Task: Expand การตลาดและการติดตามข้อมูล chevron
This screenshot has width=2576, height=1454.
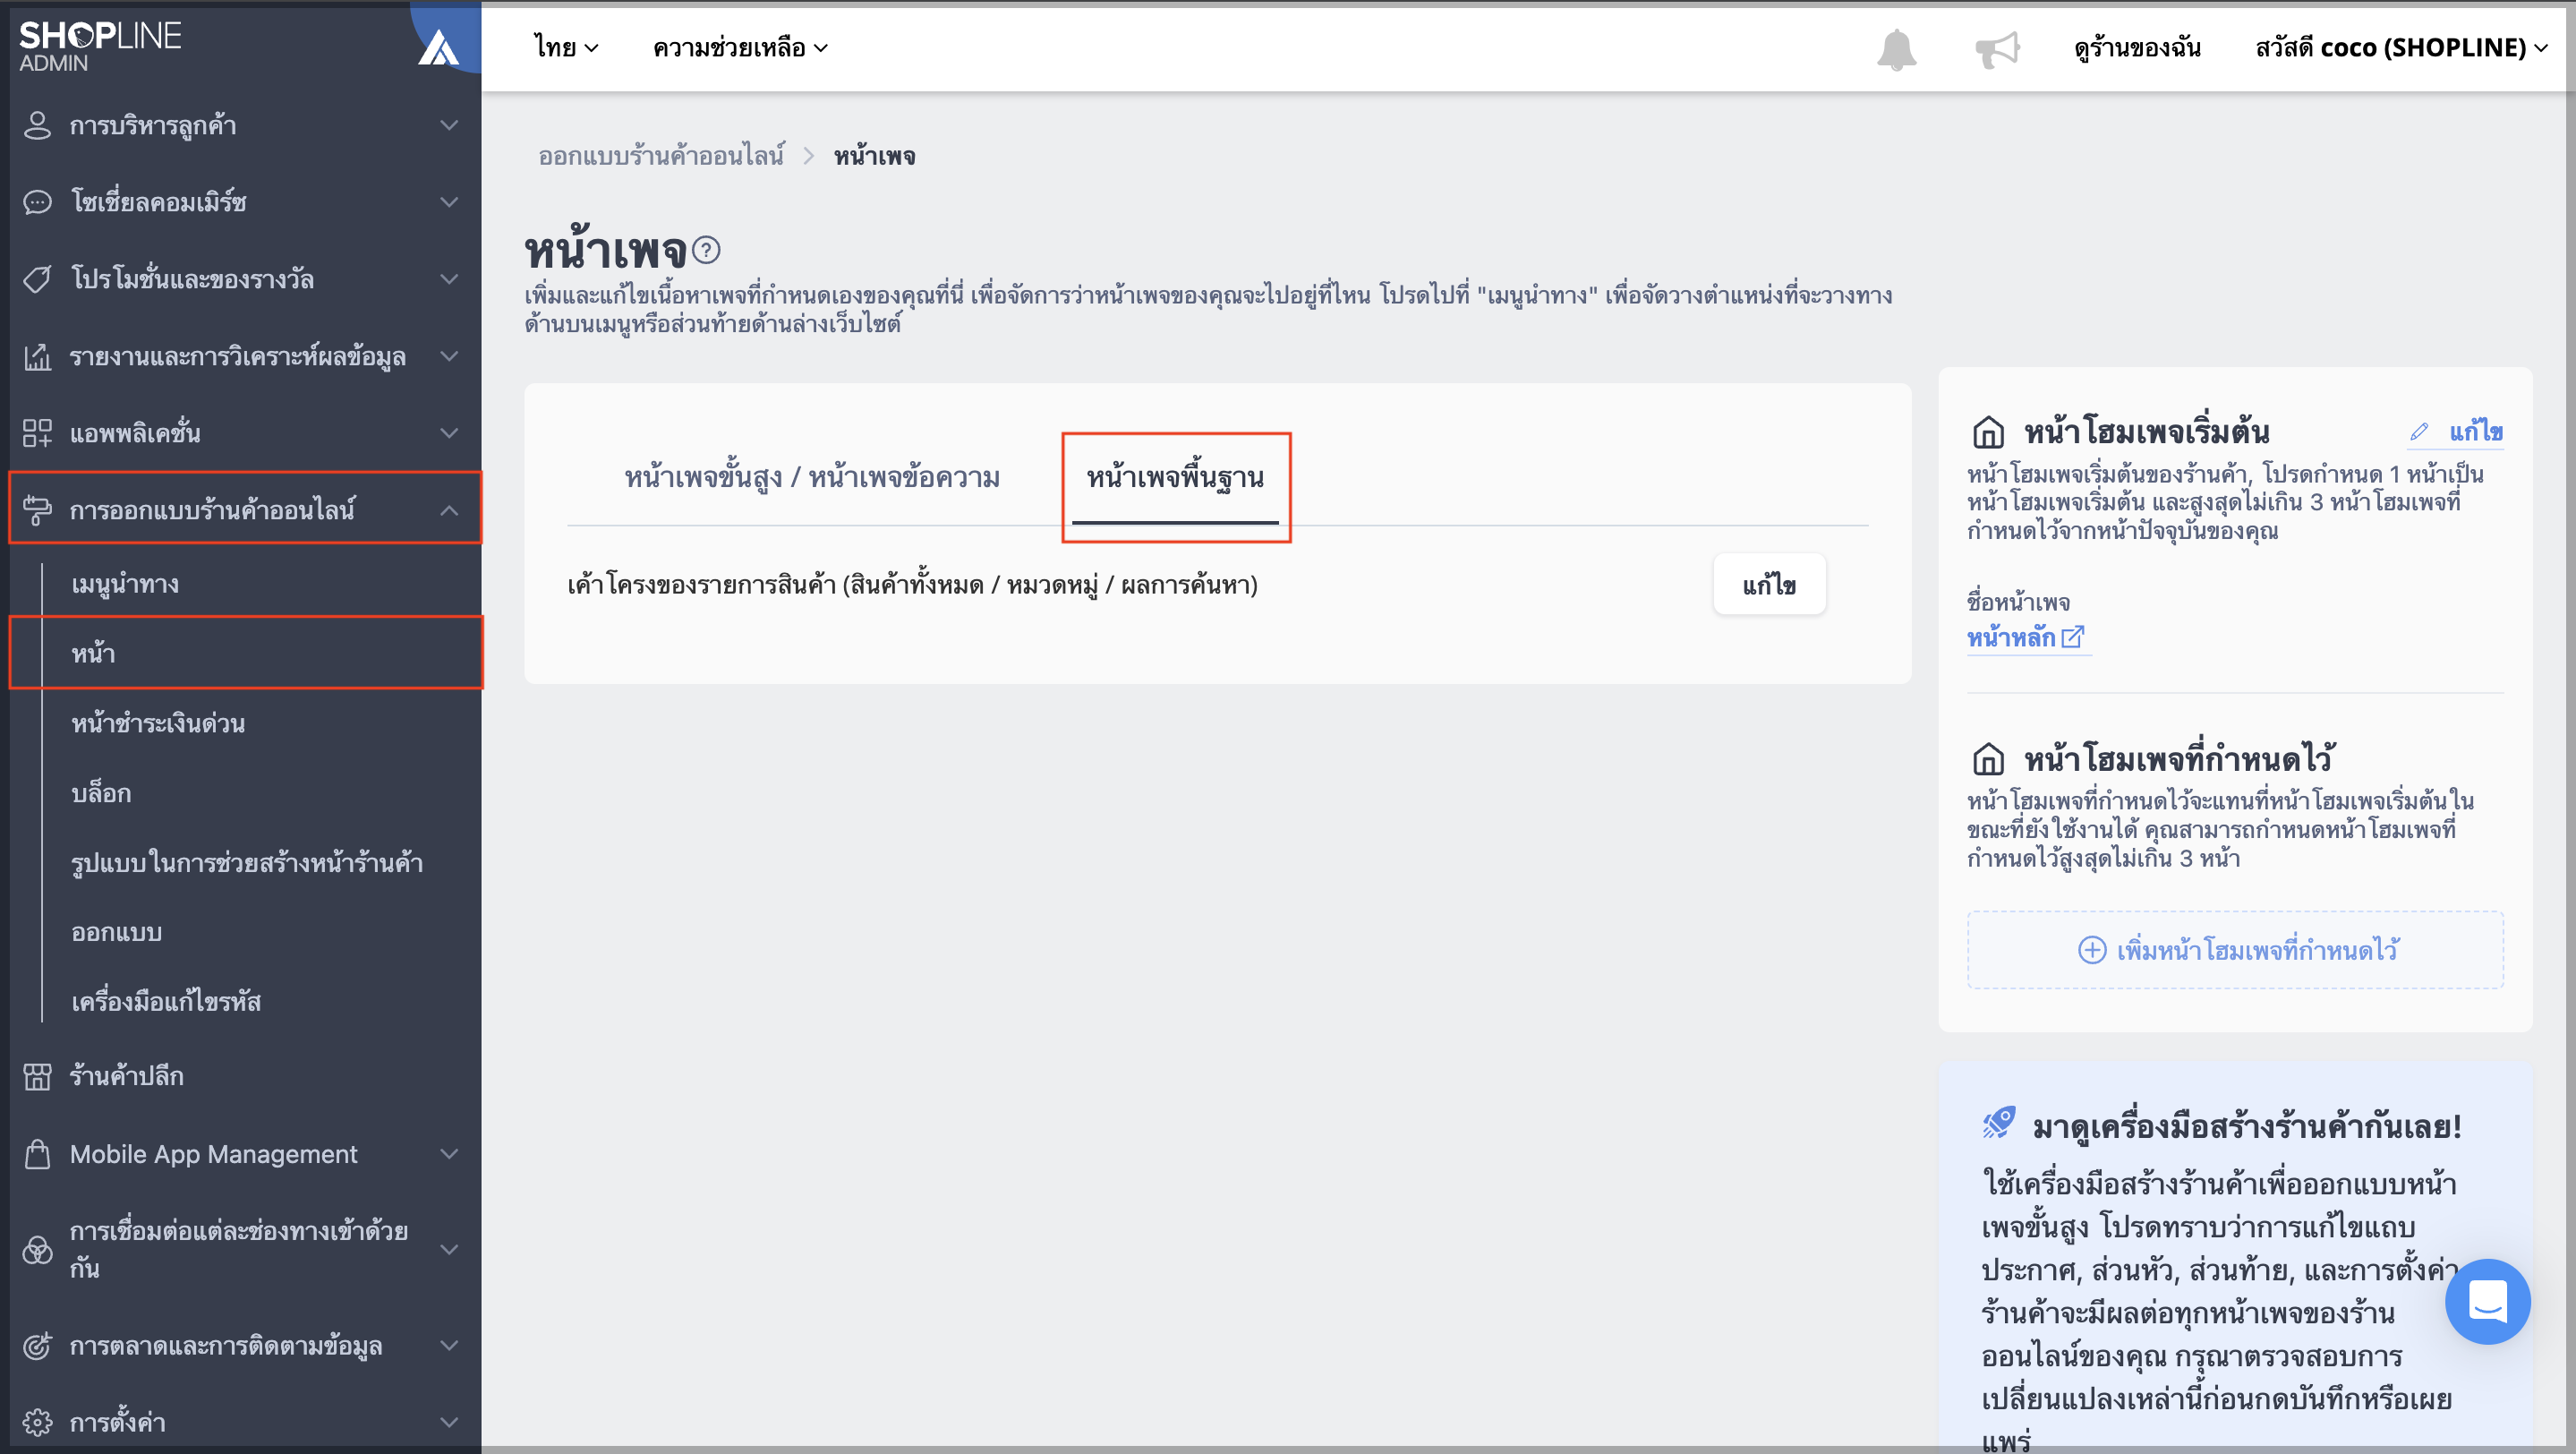Action: point(449,1346)
